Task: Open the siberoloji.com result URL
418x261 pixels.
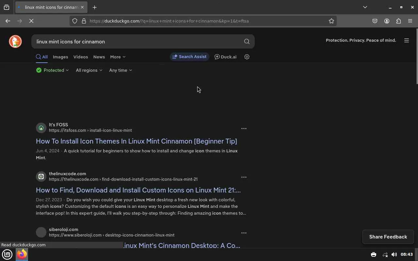Action: pyautogui.click(x=112, y=235)
